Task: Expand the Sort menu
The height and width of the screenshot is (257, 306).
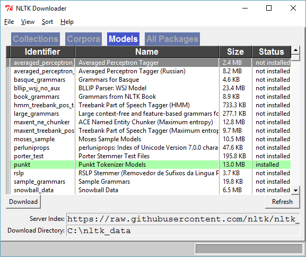Action: (x=47, y=22)
